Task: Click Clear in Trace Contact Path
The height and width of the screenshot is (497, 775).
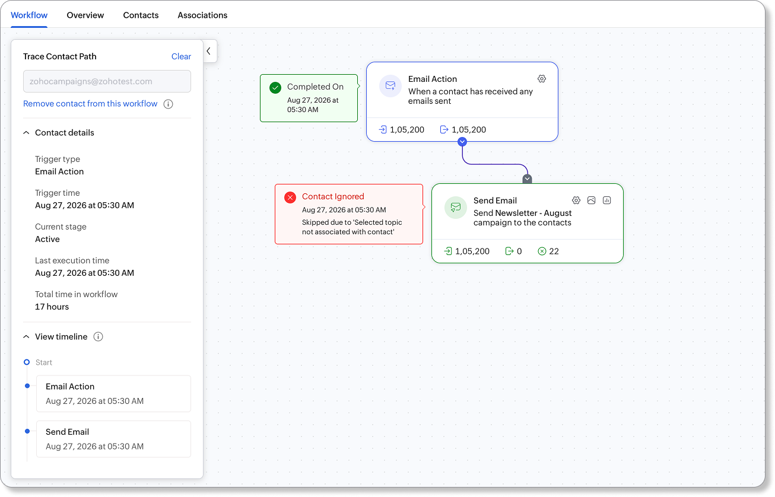Action: 181,56
